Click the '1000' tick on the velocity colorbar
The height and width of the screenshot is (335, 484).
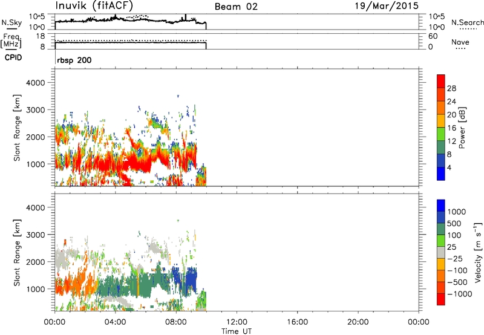pos(457,212)
